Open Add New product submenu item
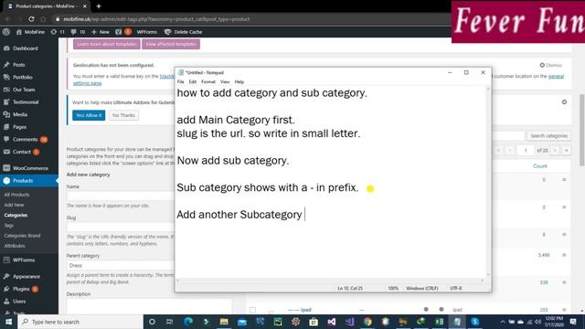 tap(15, 205)
